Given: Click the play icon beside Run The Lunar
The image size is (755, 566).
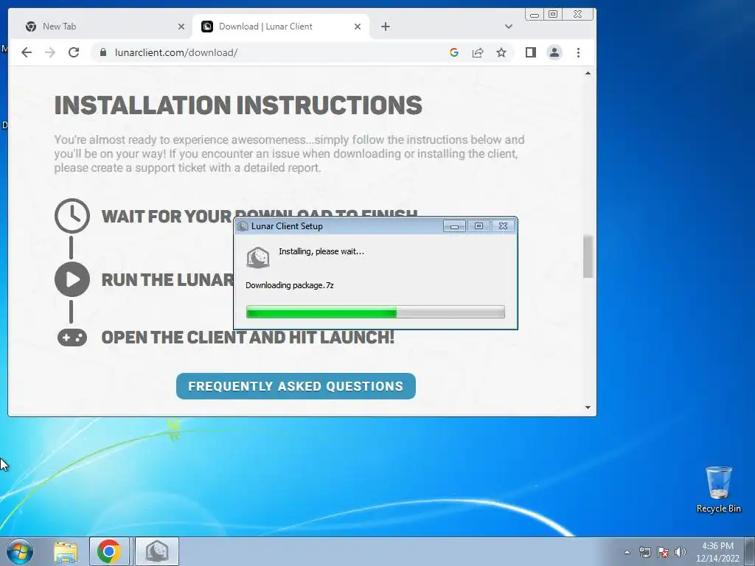Looking at the screenshot, I should pyautogui.click(x=72, y=279).
